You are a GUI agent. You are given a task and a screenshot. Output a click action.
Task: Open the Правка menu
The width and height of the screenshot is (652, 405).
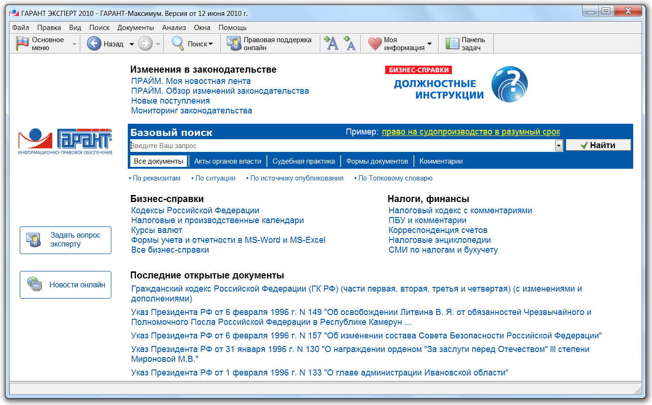coord(49,28)
